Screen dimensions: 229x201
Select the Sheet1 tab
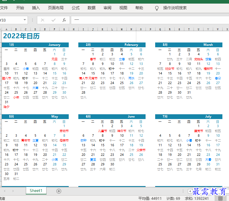coord(36,191)
